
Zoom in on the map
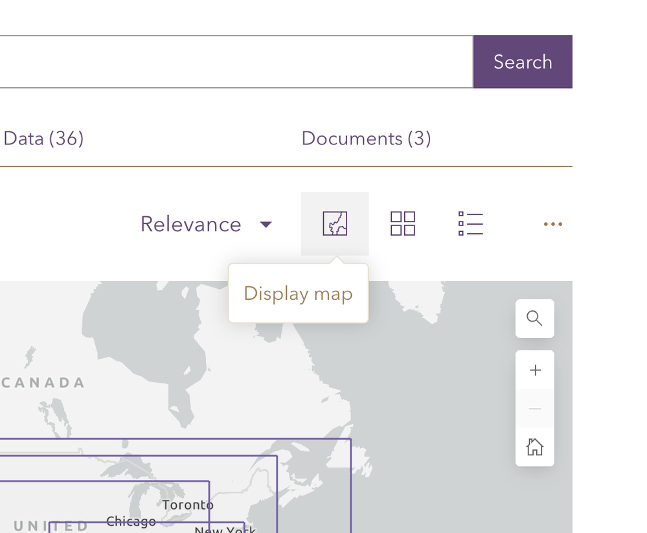point(535,370)
